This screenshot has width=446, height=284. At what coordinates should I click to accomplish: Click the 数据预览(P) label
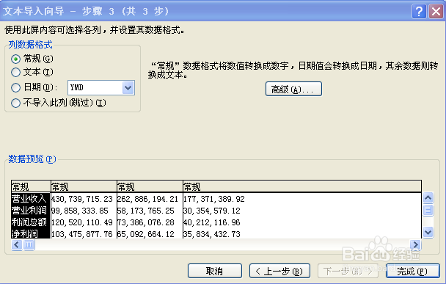(32, 159)
